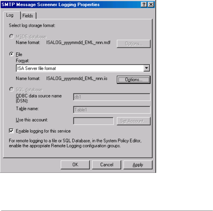Open the file Format dropdown arrow
213x211 pixels.
147,68
